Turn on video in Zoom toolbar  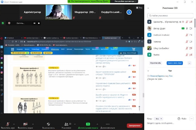coord(25,125)
